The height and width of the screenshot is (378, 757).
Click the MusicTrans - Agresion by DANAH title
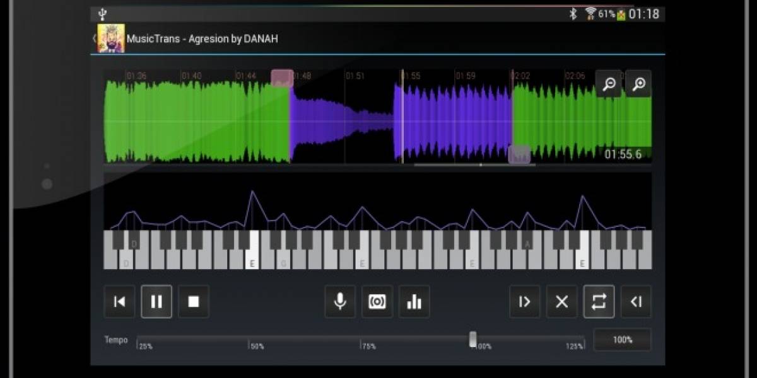point(202,38)
